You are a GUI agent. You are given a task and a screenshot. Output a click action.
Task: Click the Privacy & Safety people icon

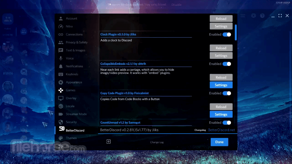click(x=61, y=42)
